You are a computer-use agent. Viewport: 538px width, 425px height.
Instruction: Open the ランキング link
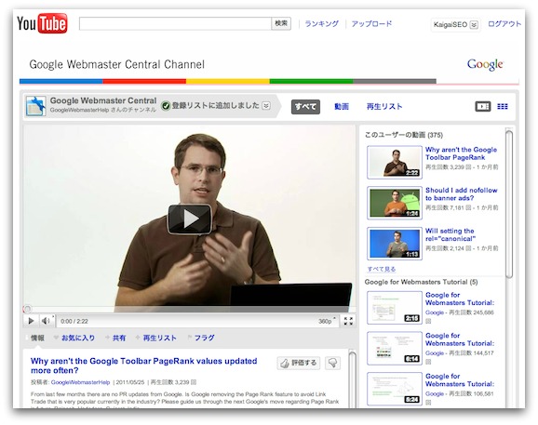[321, 23]
